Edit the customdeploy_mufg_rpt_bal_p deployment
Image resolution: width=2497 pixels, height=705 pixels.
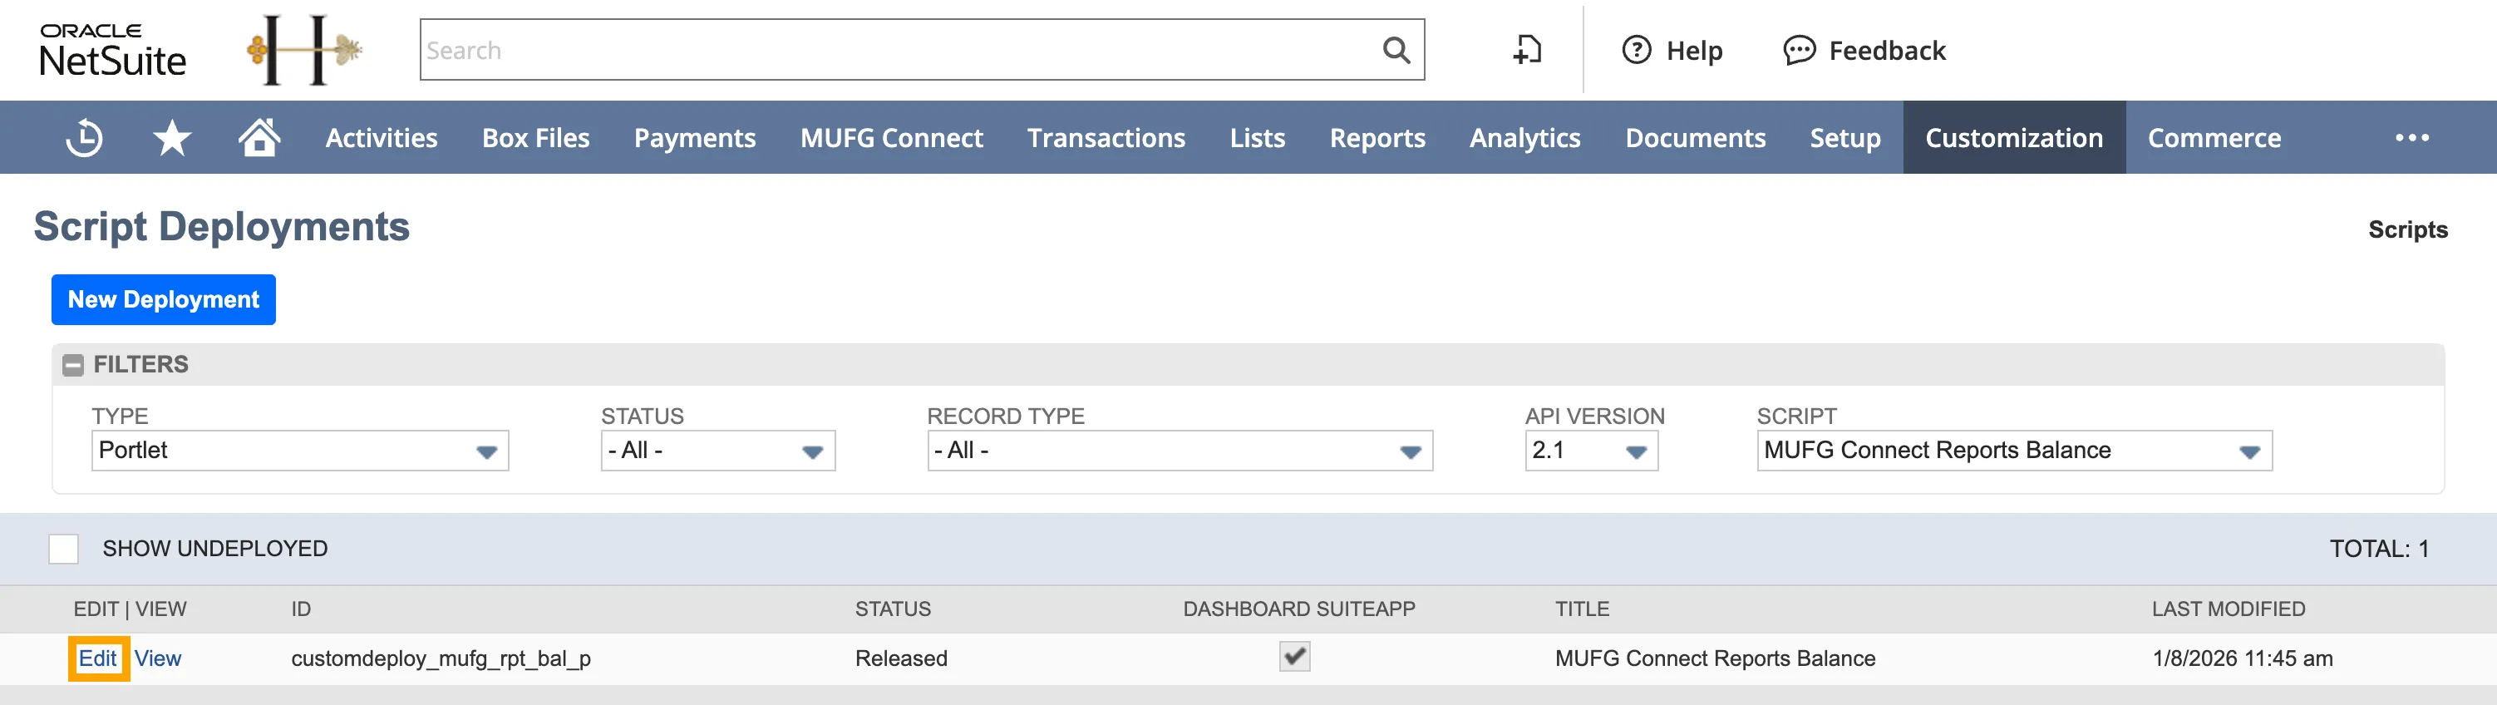(98, 658)
